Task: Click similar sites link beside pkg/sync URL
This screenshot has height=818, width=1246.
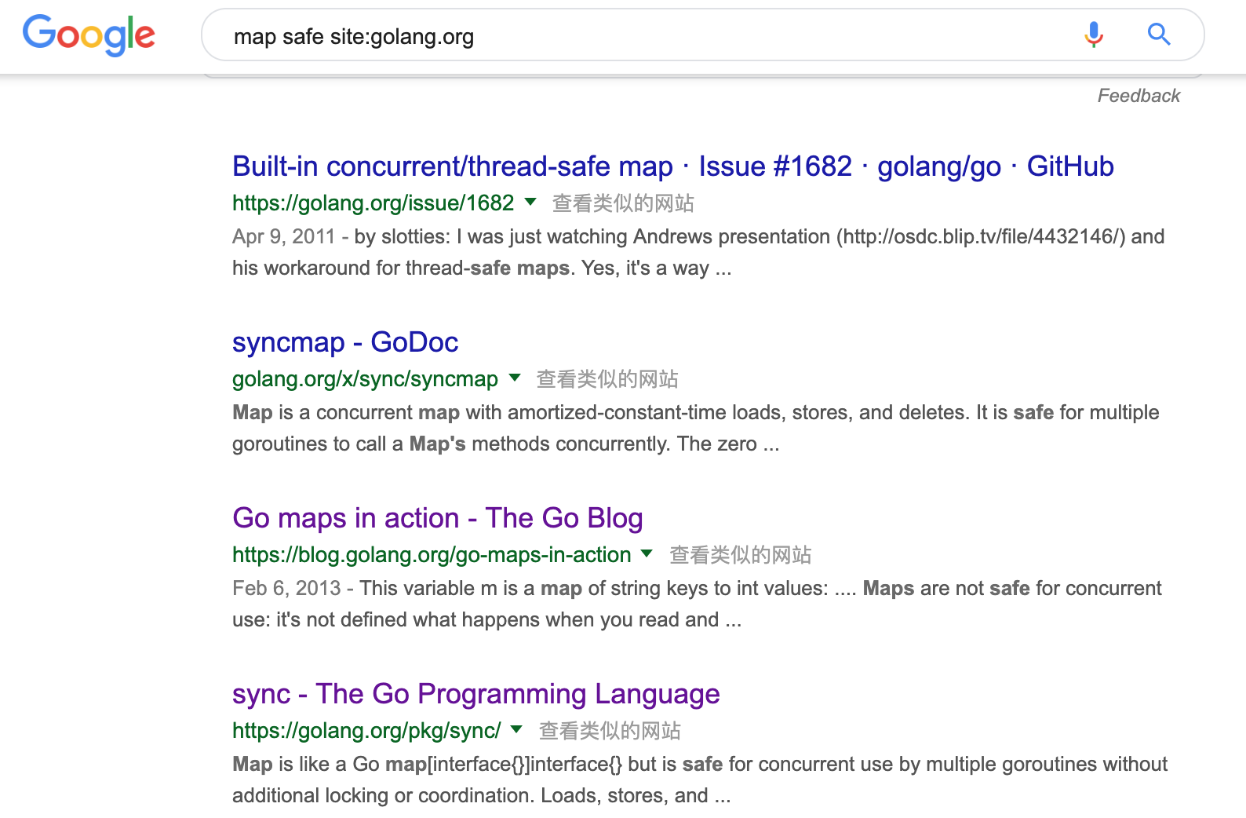Action: [x=610, y=731]
